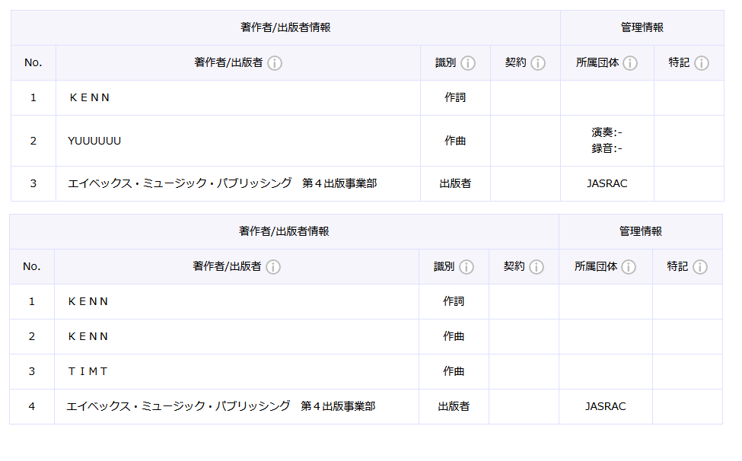The width and height of the screenshot is (742, 461).
Task: Click info icon beside 著作者/出版者 in first table
Action: coord(275,63)
